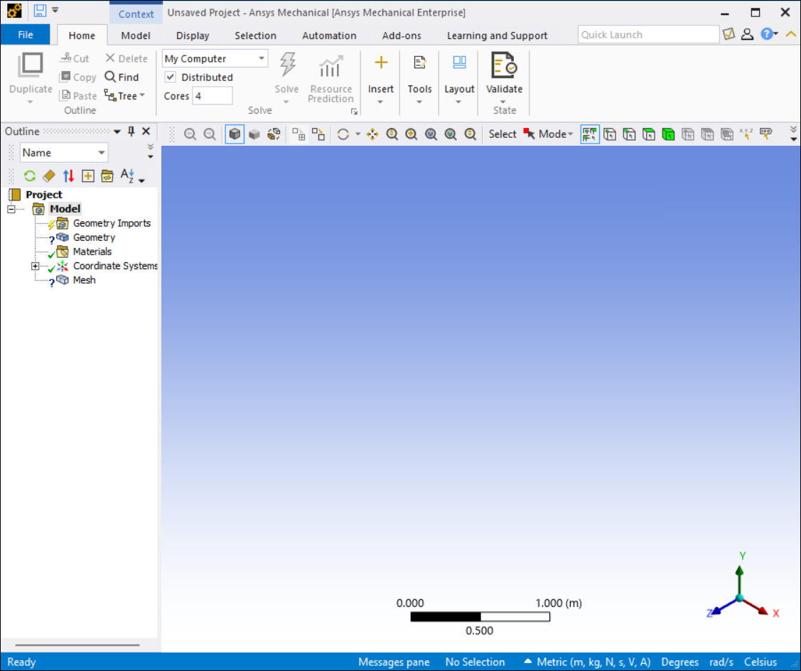801x671 pixels.
Task: Click the Copy command
Action: pyautogui.click(x=77, y=77)
